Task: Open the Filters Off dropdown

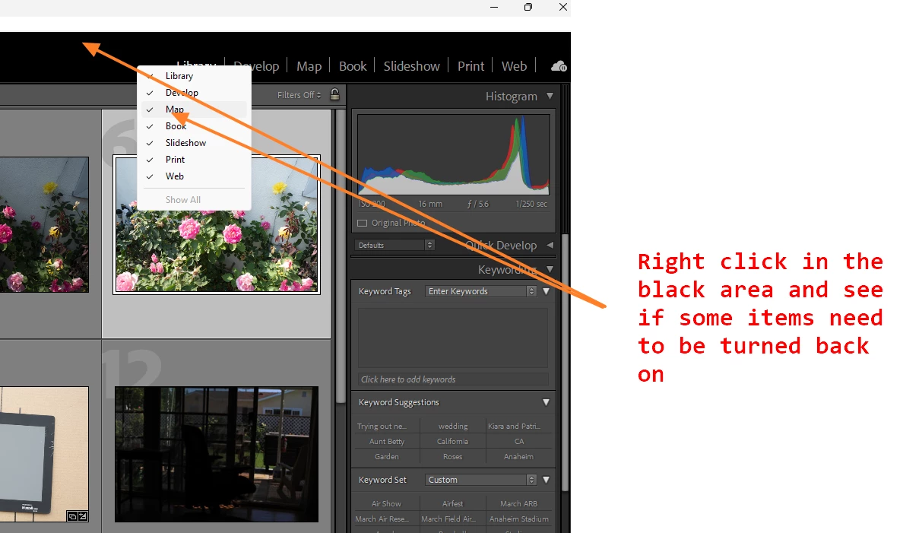Action: [x=299, y=95]
